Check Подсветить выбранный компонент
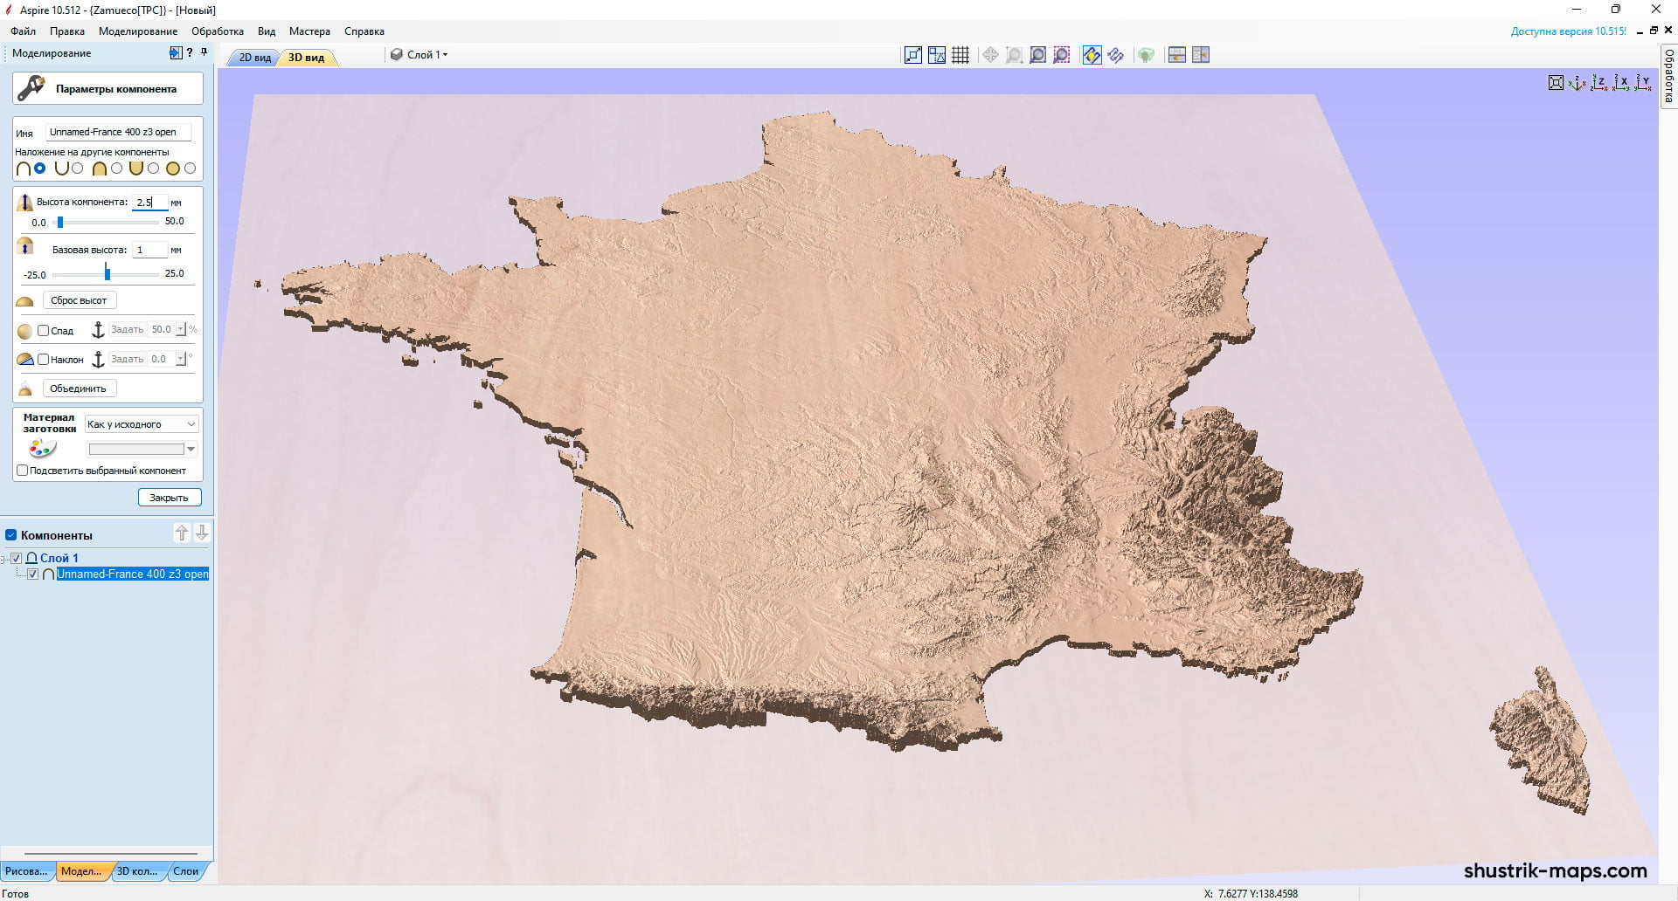The image size is (1678, 901). [23, 471]
